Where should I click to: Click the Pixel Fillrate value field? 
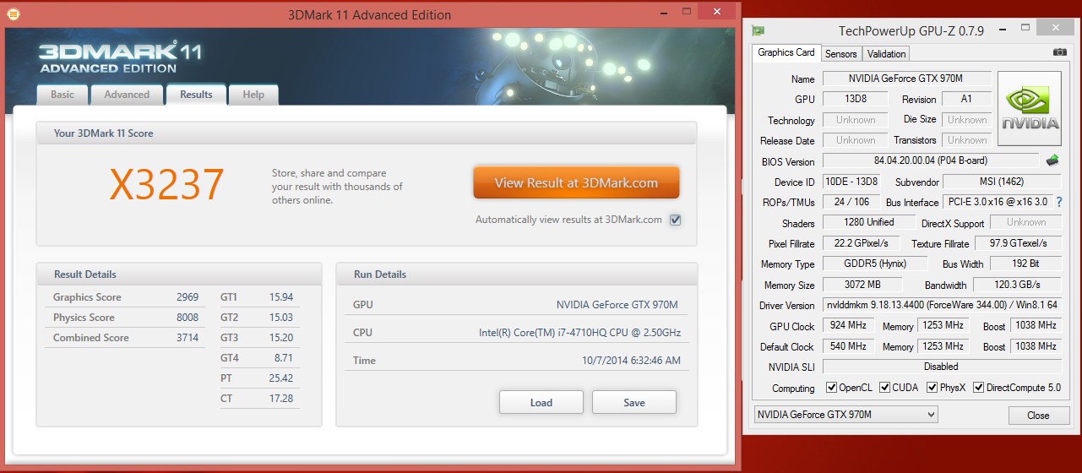[862, 243]
